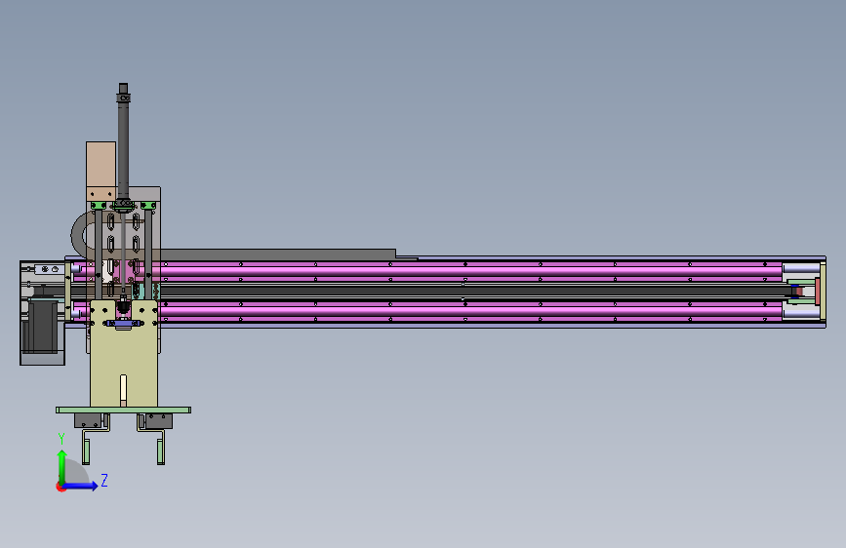Click the green Y axis arrow of the triad
Image resolution: width=846 pixels, height=548 pixels.
(62, 466)
